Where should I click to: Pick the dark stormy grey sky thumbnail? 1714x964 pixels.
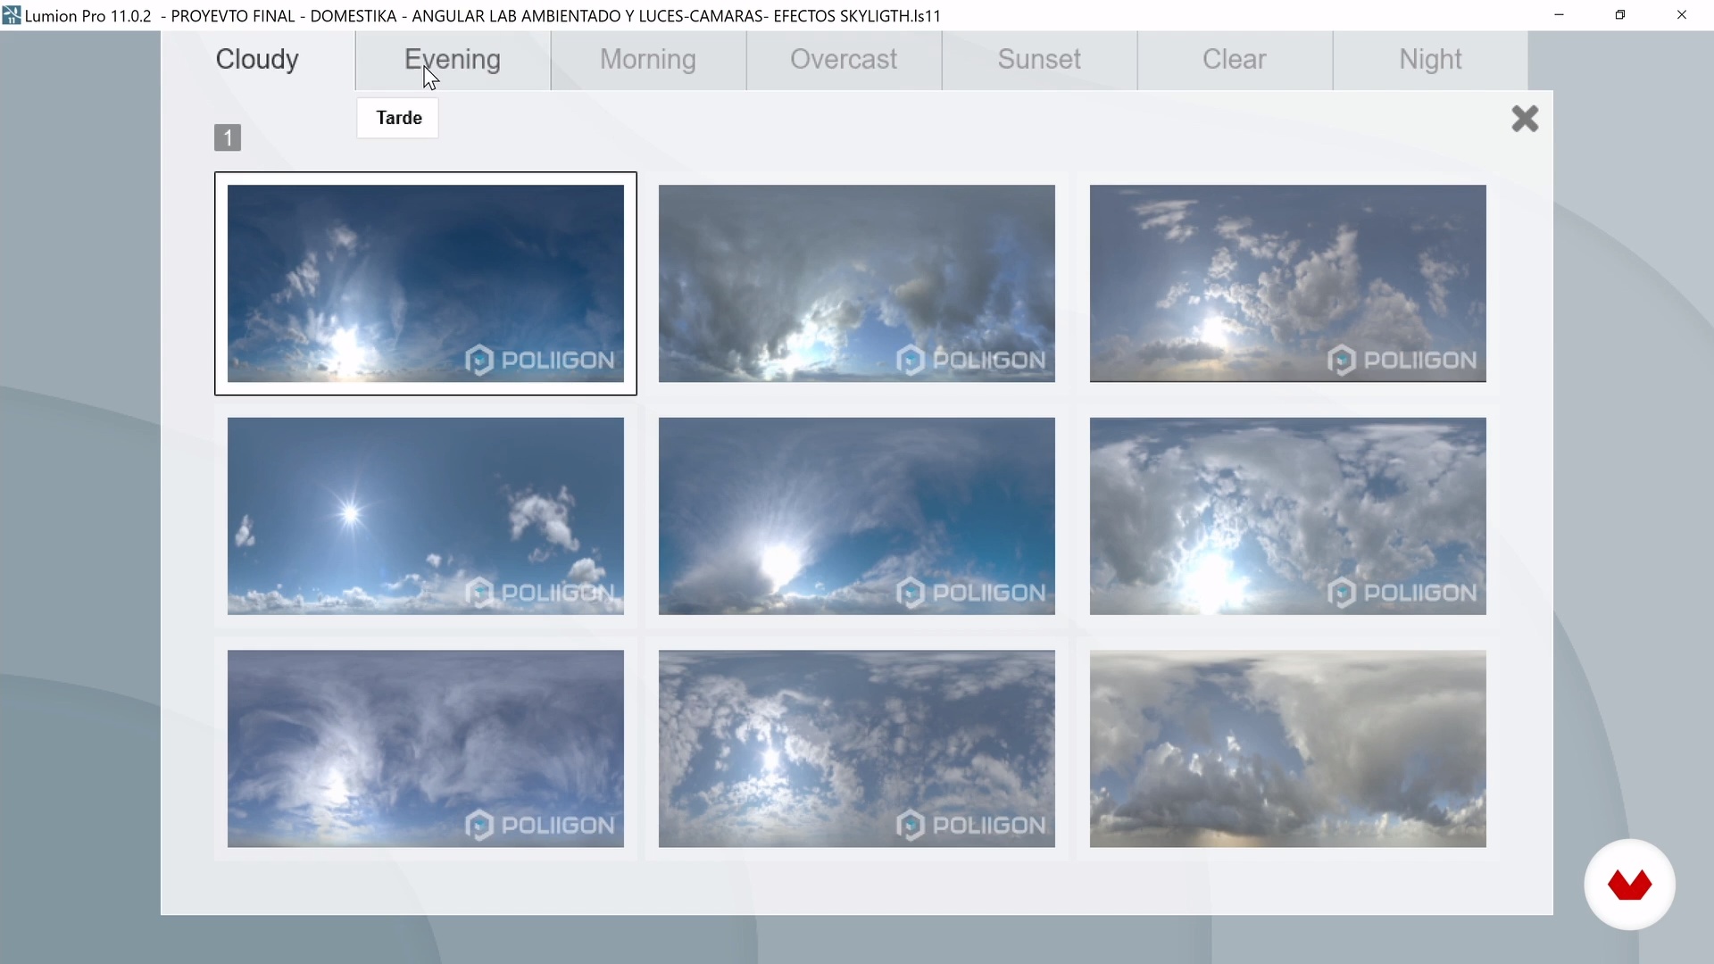tap(1288, 749)
